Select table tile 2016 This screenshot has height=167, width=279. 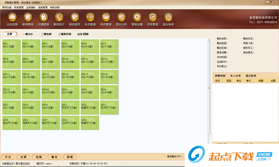point(109,92)
